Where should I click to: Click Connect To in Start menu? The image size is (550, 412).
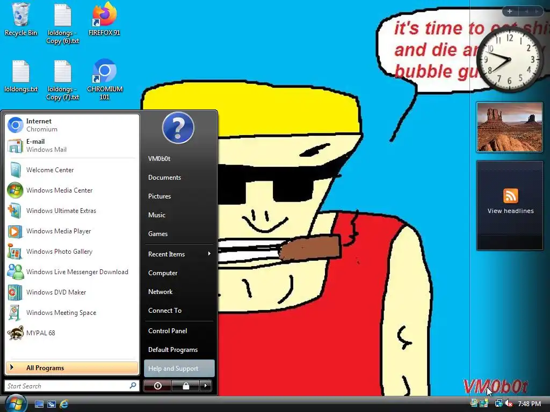click(x=179, y=311)
